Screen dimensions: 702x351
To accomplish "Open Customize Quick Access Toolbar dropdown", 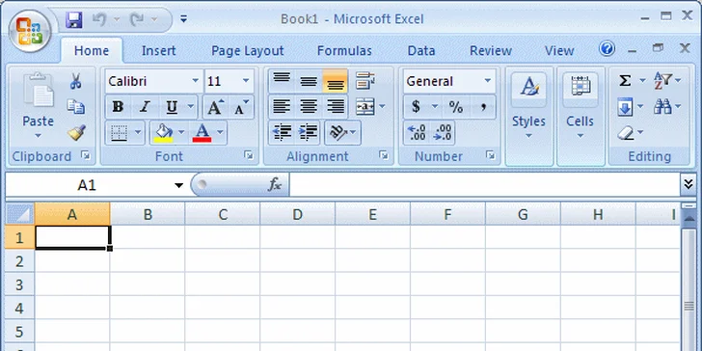I will (x=183, y=19).
